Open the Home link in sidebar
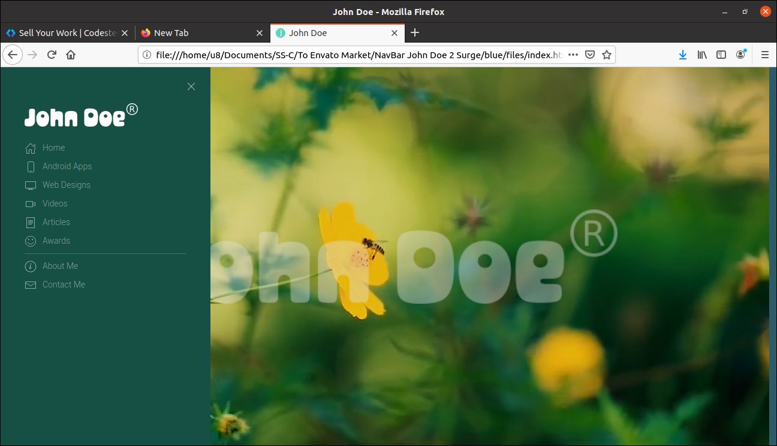 click(x=53, y=148)
